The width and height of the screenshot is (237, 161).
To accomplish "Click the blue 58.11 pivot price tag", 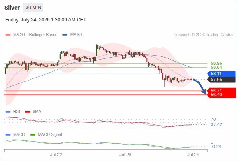I will click(x=221, y=74).
